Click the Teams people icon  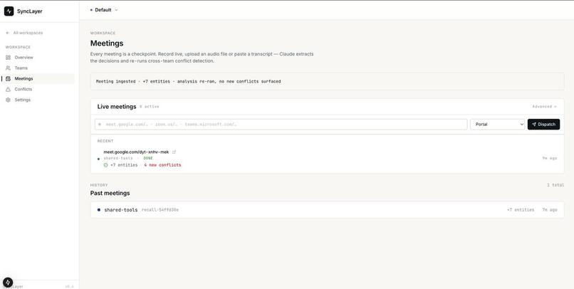coord(8,68)
